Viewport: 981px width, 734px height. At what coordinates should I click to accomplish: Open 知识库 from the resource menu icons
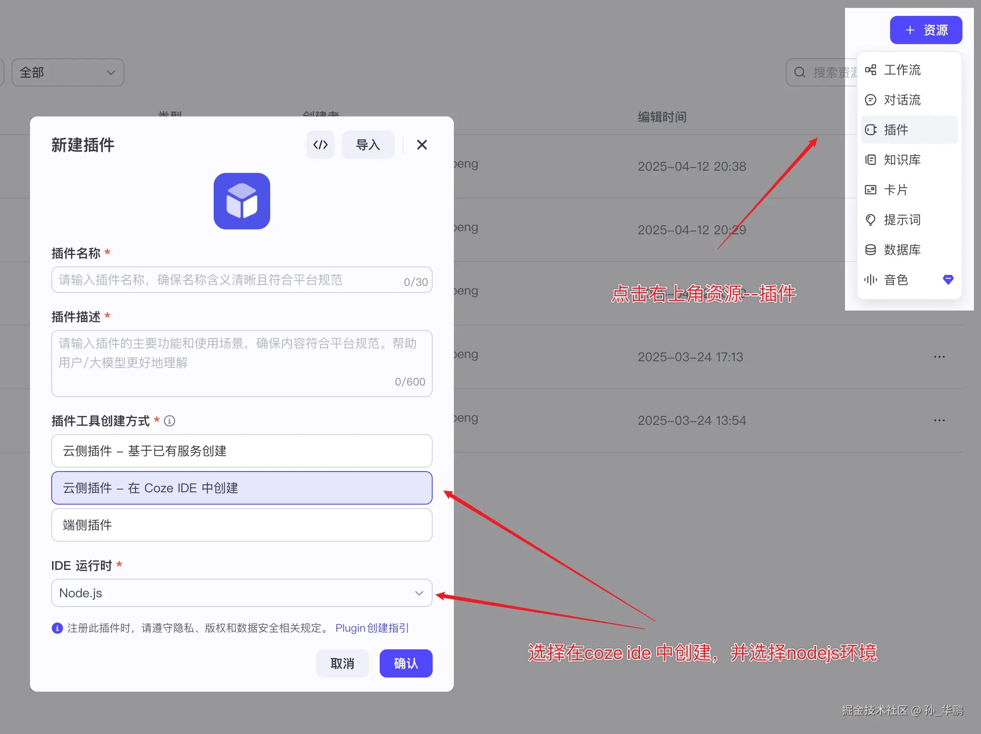871,160
